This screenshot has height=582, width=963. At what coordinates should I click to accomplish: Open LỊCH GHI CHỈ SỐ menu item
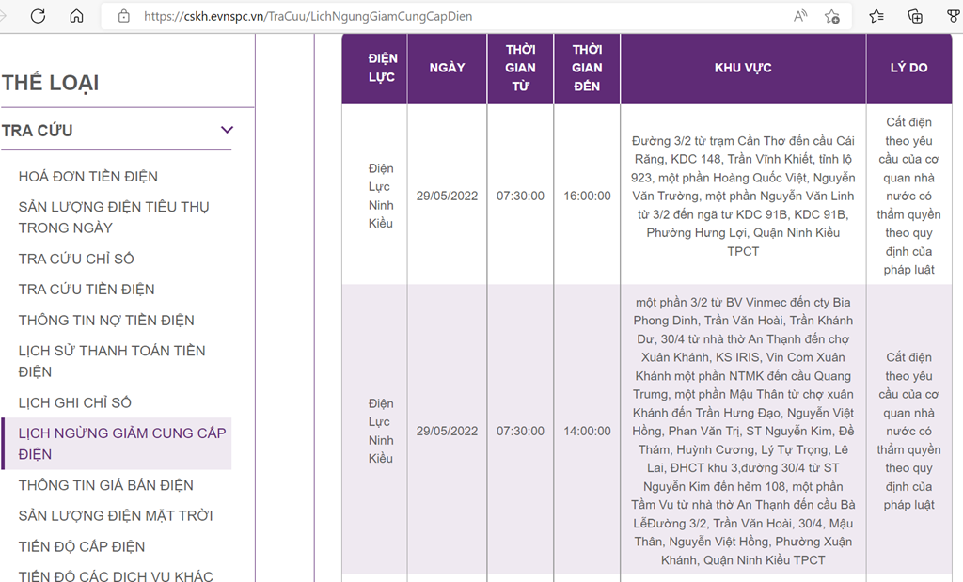(75, 402)
